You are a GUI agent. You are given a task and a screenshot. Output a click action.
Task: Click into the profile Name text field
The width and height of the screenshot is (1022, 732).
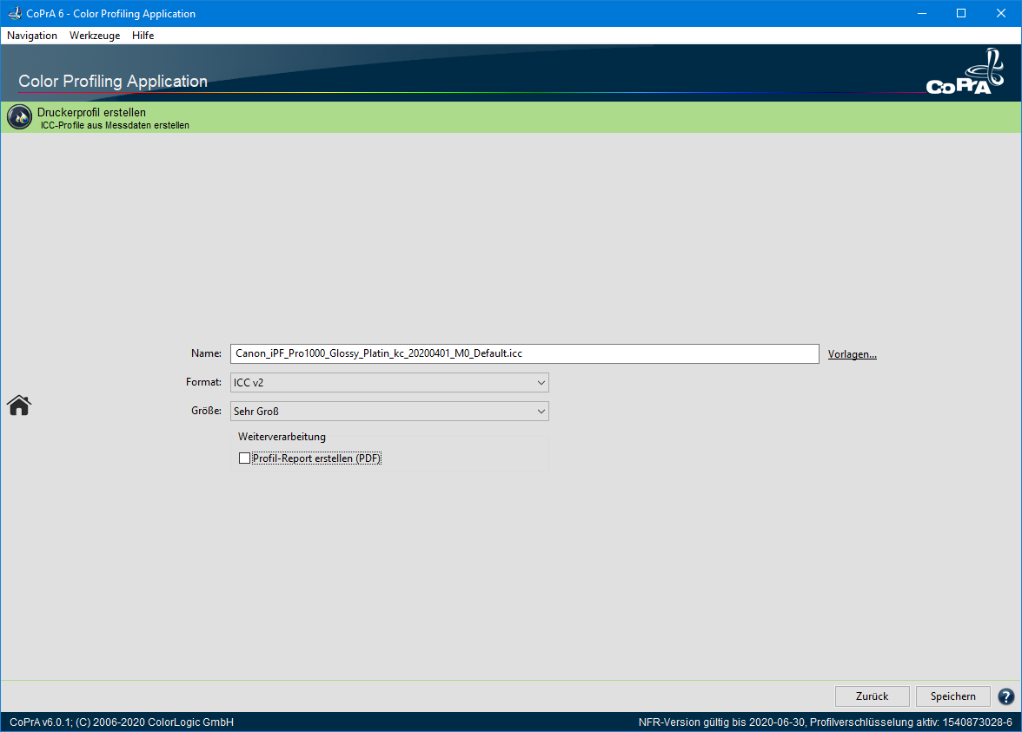524,354
